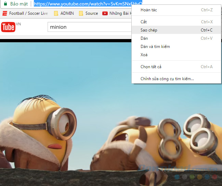Choose Cắt in the context menu
This screenshot has height=186, width=222.
pos(144,22)
